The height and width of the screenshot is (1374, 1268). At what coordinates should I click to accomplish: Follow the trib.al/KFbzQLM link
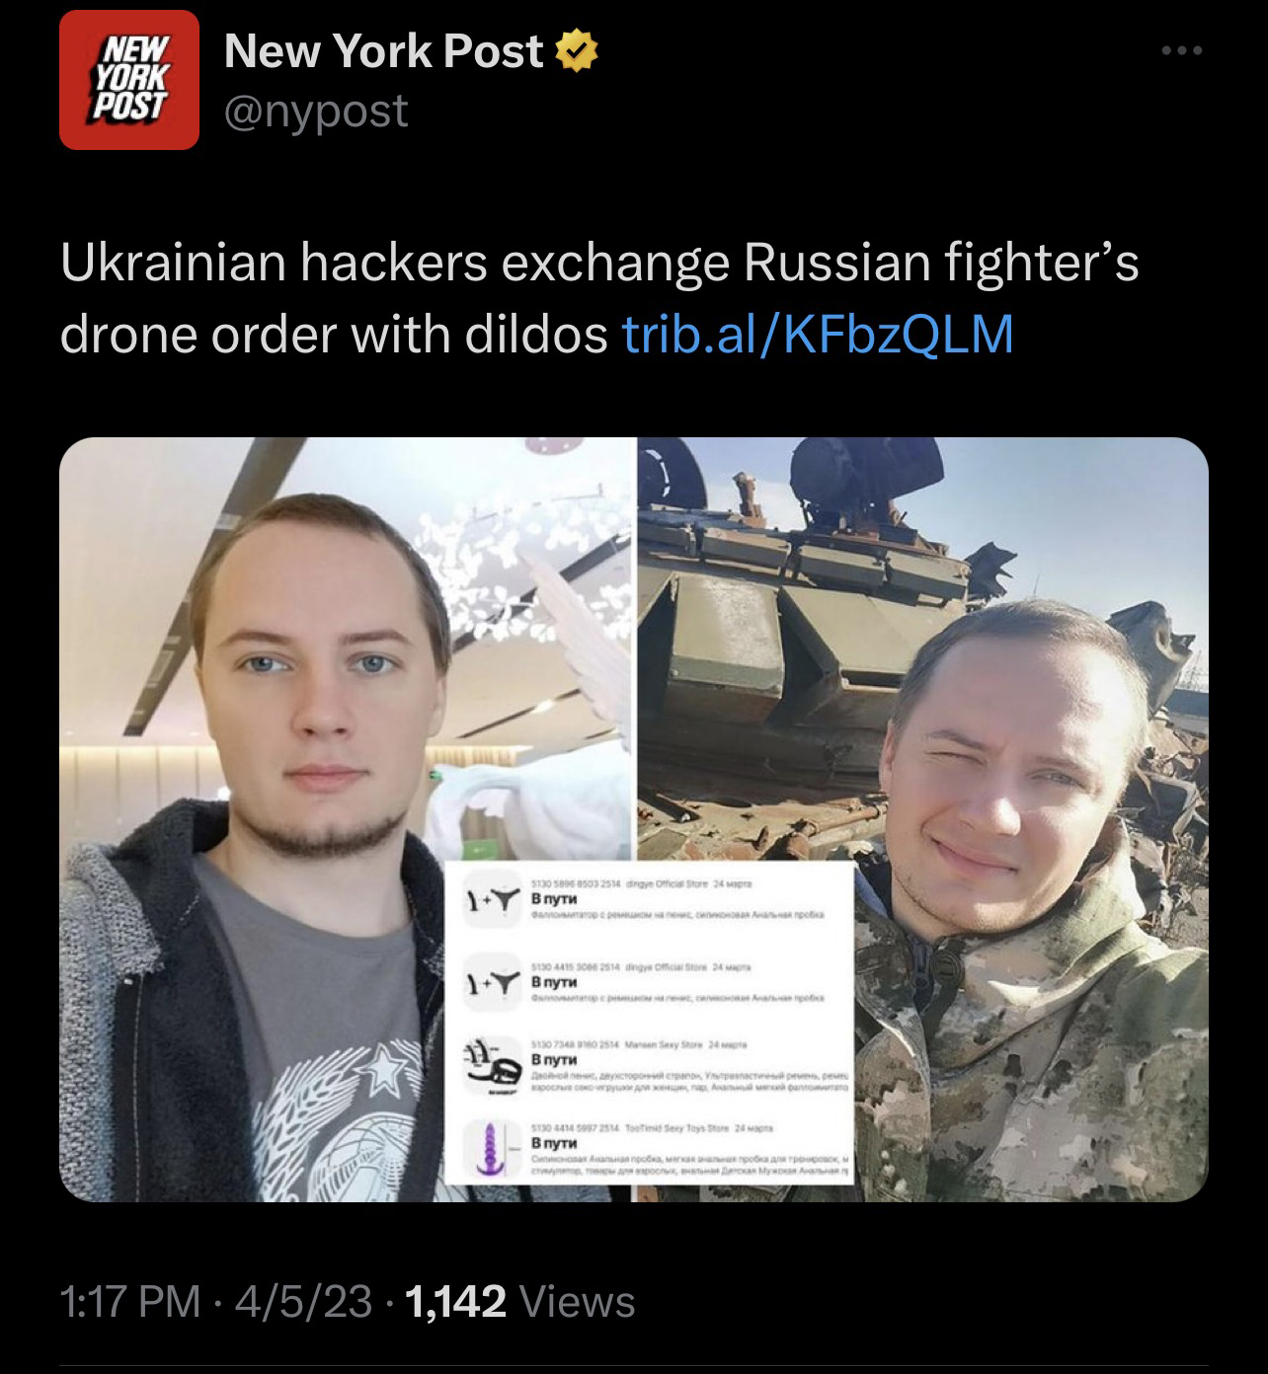819,335
